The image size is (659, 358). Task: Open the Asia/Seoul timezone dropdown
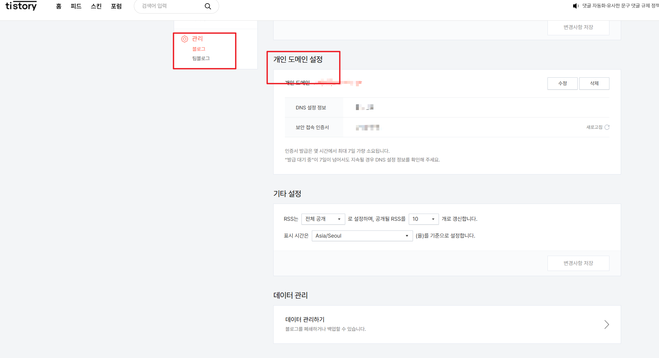click(x=362, y=236)
